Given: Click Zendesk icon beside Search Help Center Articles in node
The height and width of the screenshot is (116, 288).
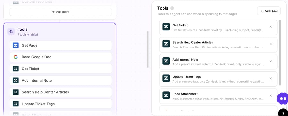Looking at the screenshot, I should coord(16,92).
